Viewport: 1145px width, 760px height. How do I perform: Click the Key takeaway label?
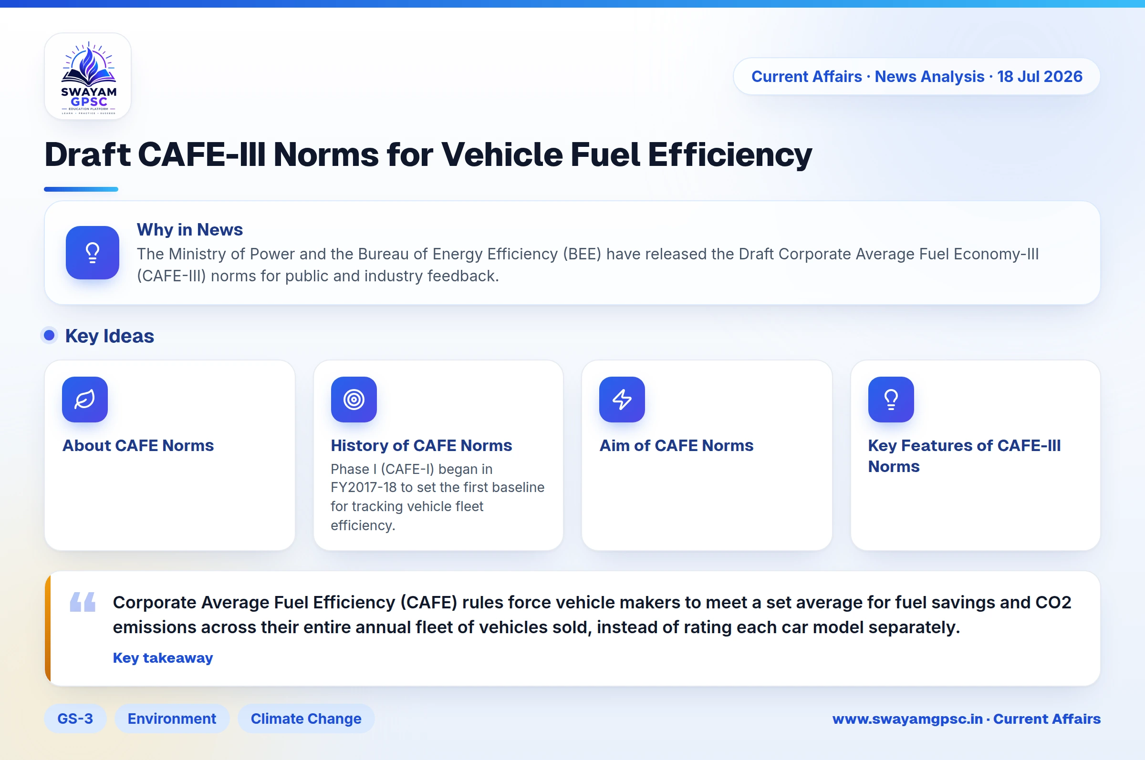(163, 658)
